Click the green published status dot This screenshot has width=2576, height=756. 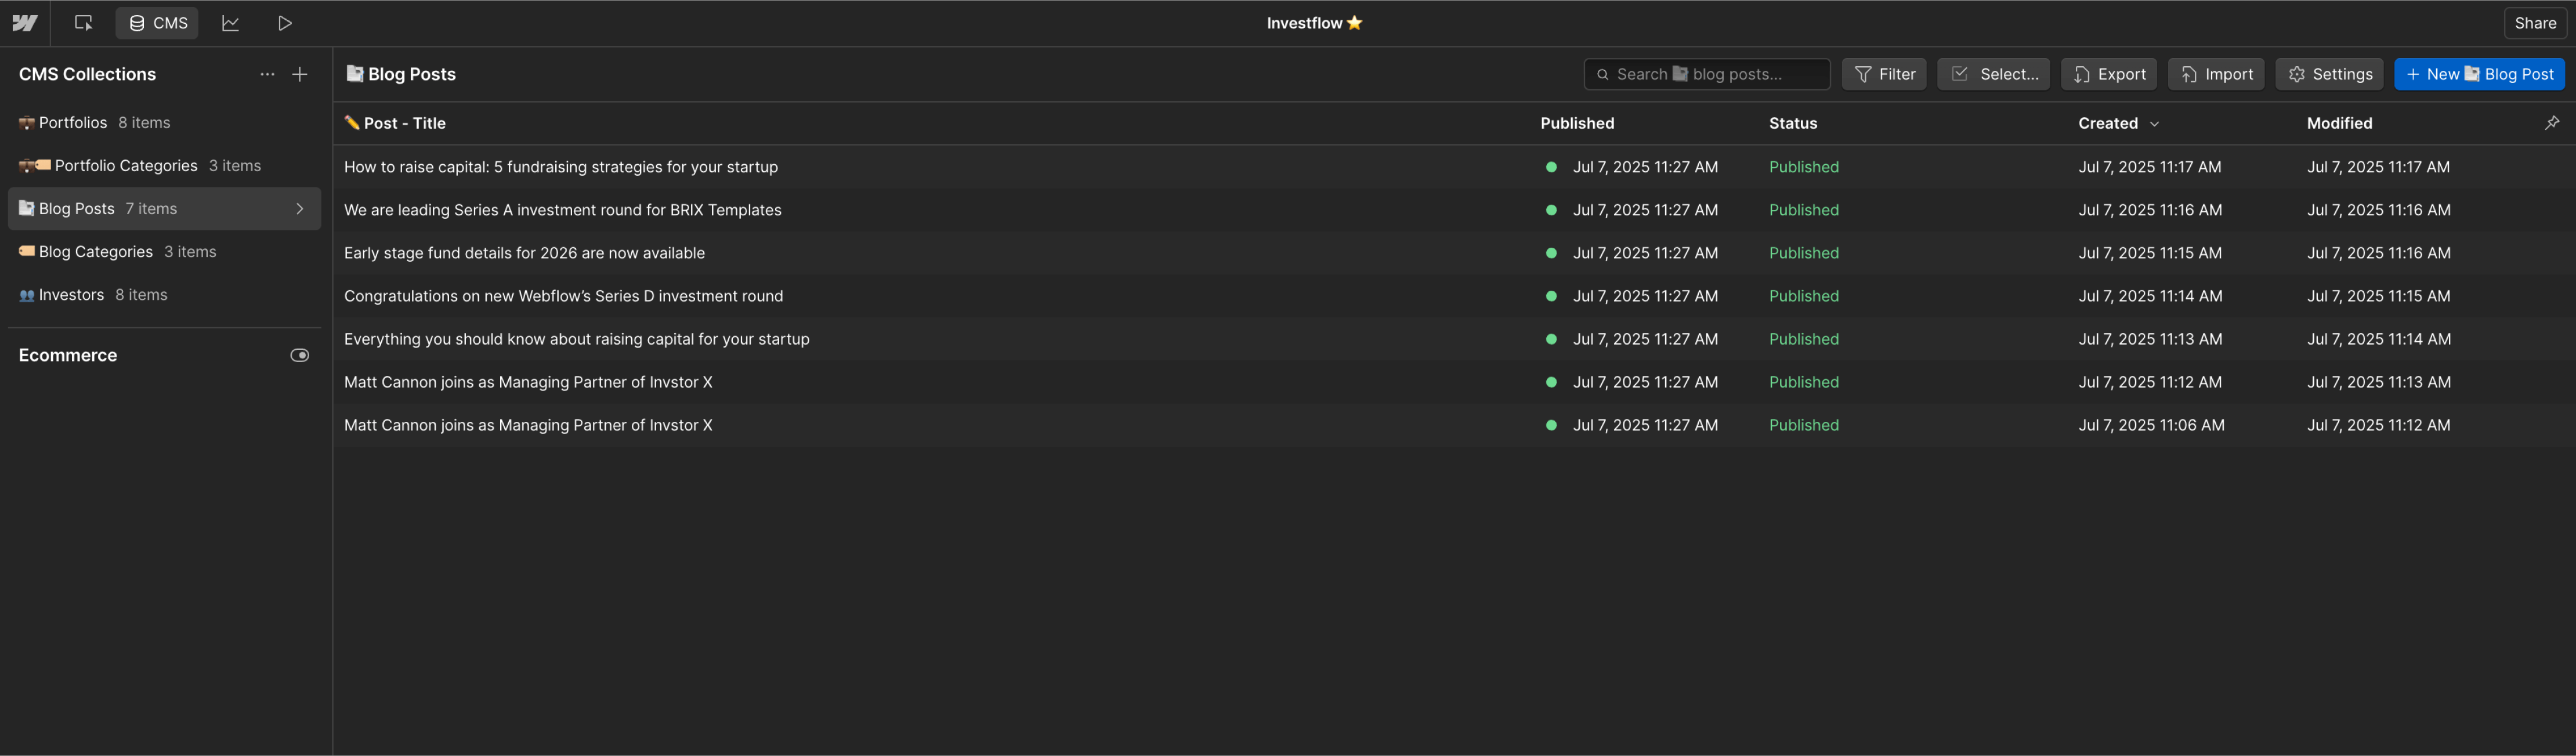tap(1551, 167)
